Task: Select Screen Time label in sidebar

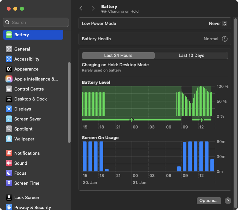Action: (x=27, y=183)
